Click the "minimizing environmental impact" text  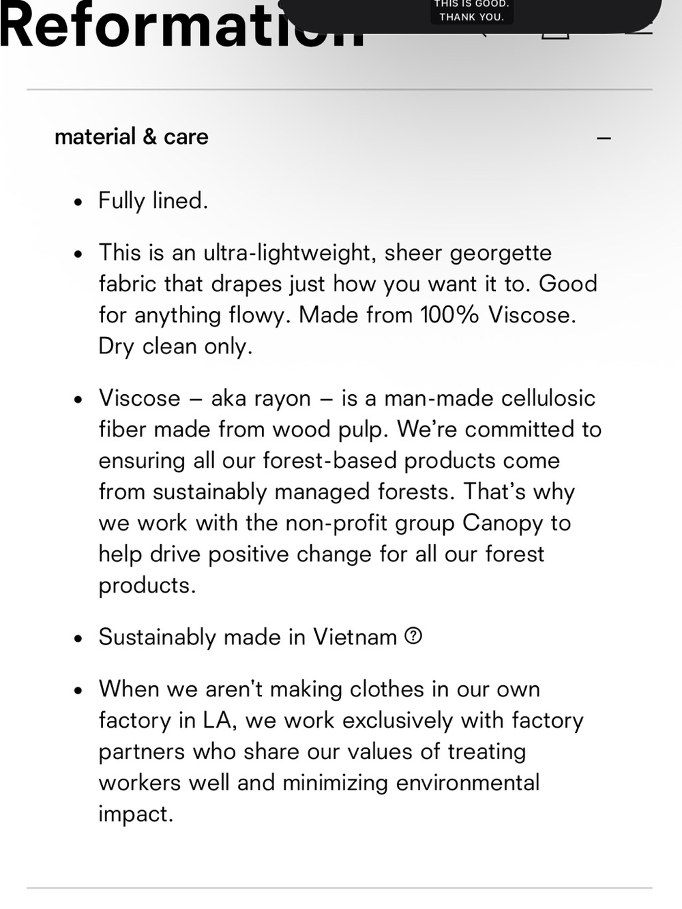(x=318, y=799)
